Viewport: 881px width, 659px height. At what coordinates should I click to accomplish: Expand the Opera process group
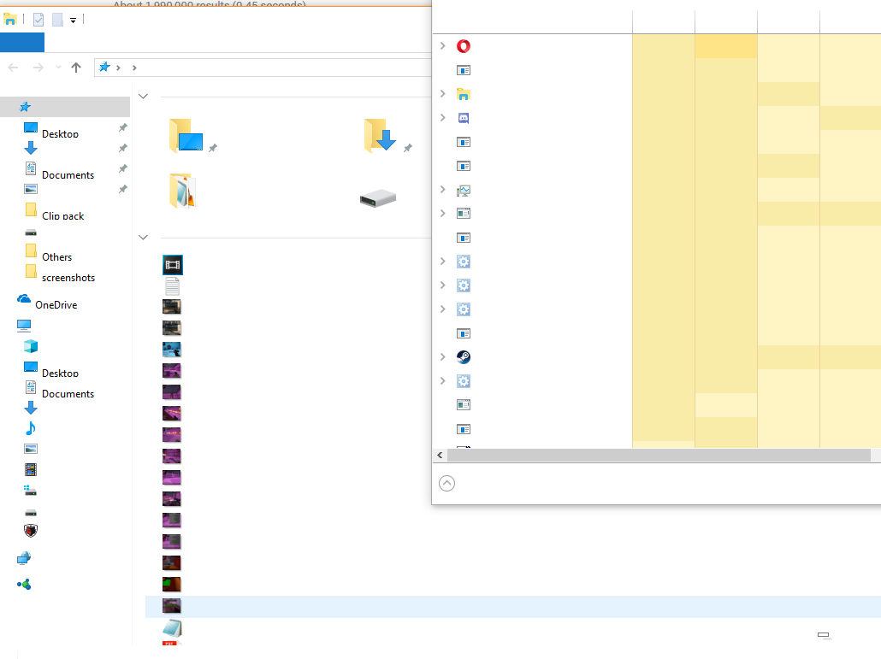click(443, 45)
